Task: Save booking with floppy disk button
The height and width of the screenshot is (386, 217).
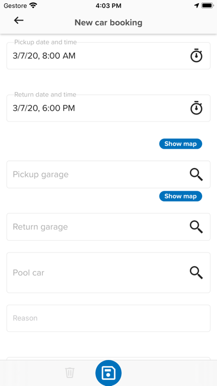Action: point(108,373)
